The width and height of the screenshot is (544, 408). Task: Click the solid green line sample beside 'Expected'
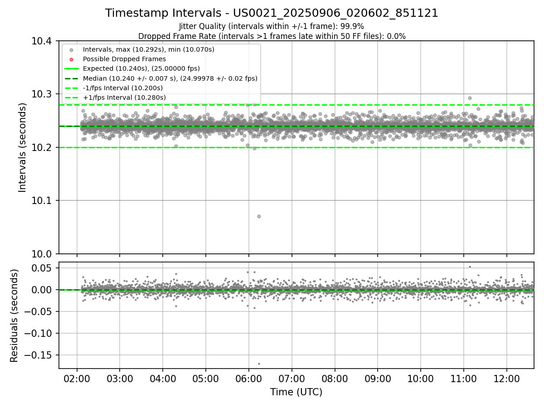pos(71,69)
